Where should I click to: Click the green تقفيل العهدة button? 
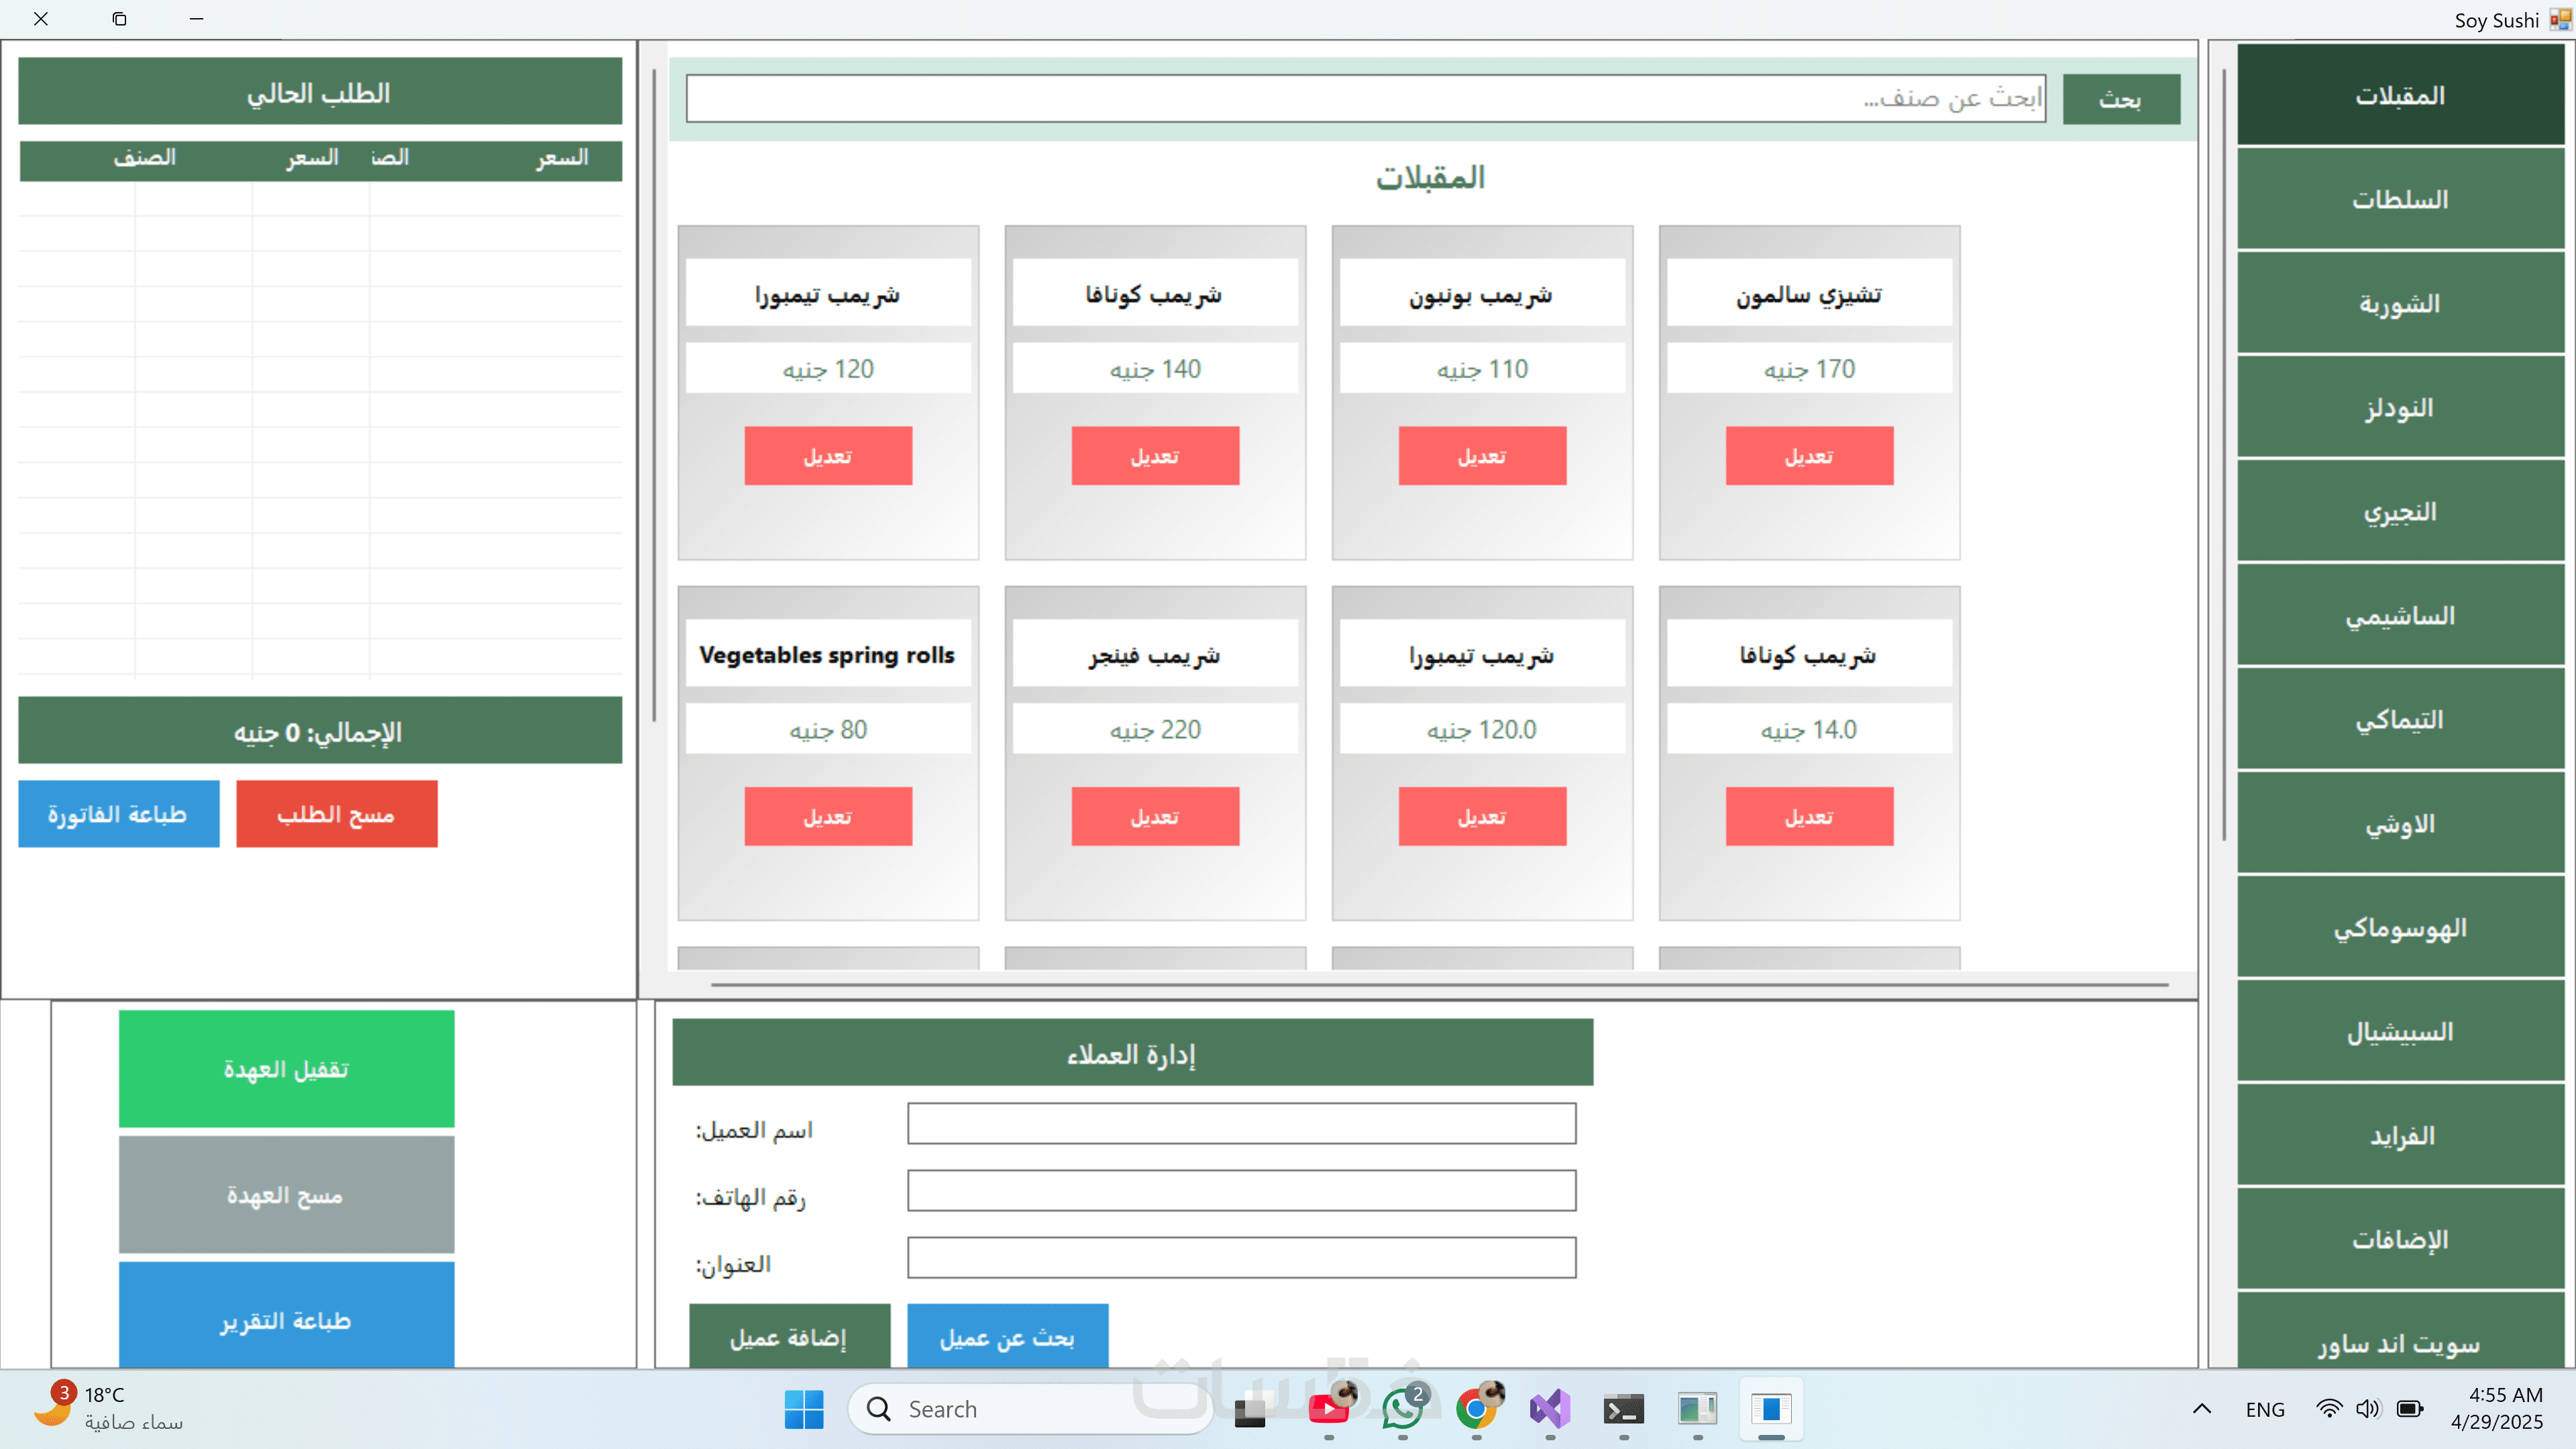(x=286, y=1068)
